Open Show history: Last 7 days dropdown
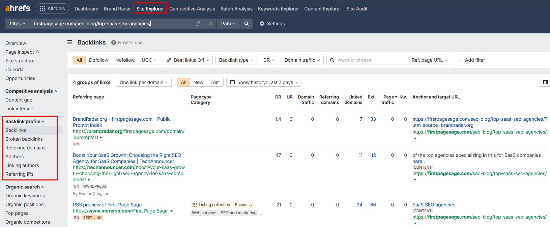 click(264, 82)
